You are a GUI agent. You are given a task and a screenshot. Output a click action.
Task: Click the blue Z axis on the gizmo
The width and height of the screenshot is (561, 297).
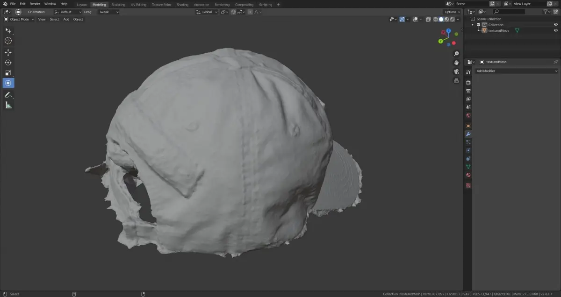(448, 31)
